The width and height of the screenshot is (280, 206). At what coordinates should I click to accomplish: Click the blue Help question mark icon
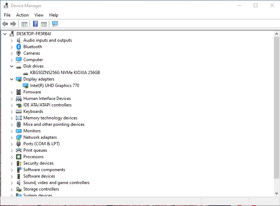pos(35,24)
